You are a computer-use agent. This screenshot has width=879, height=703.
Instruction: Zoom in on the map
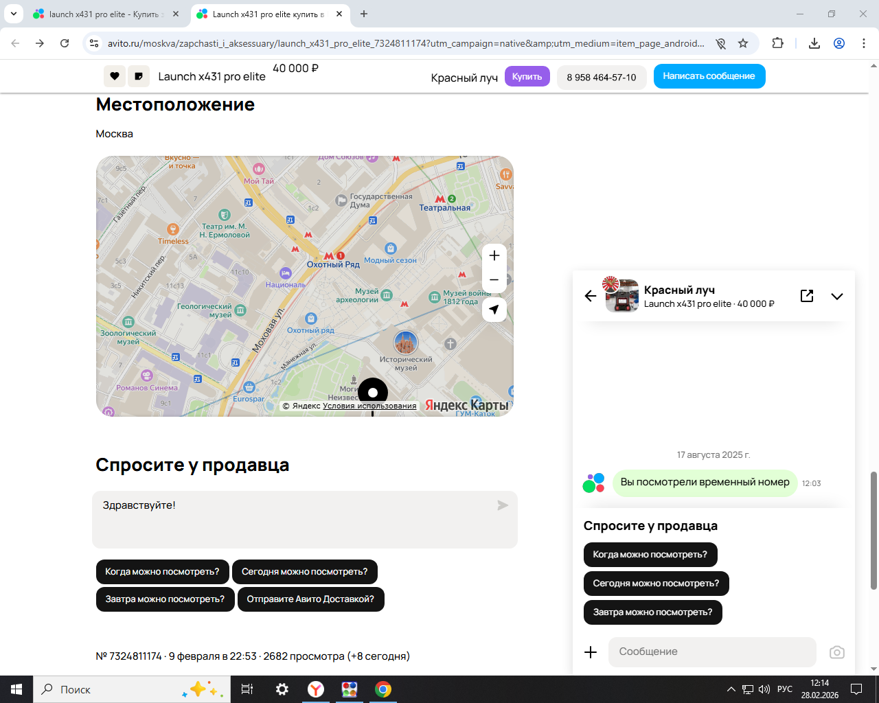click(494, 255)
